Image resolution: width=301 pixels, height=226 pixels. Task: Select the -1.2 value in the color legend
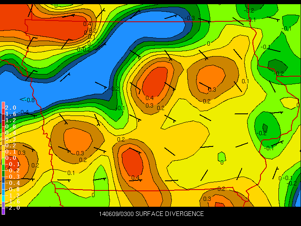click(x=13, y=195)
